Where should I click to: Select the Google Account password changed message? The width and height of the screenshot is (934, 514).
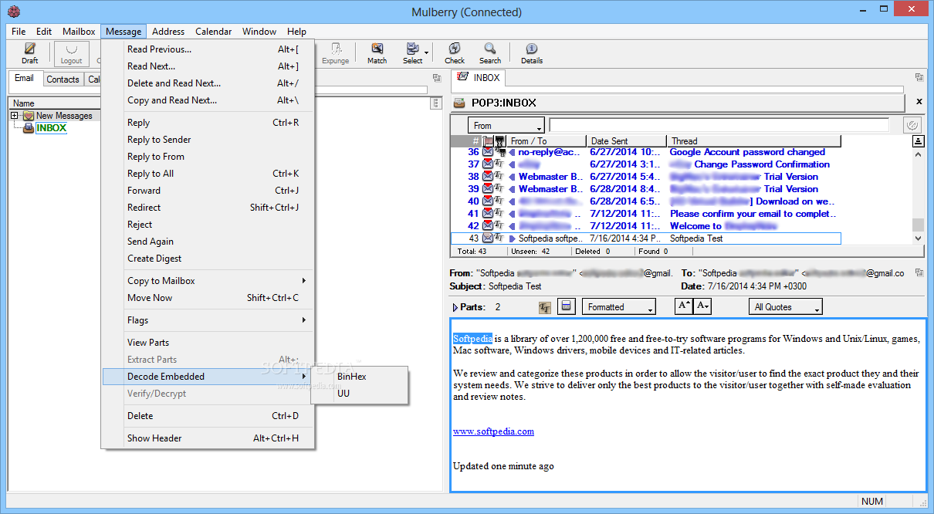click(x=645, y=152)
